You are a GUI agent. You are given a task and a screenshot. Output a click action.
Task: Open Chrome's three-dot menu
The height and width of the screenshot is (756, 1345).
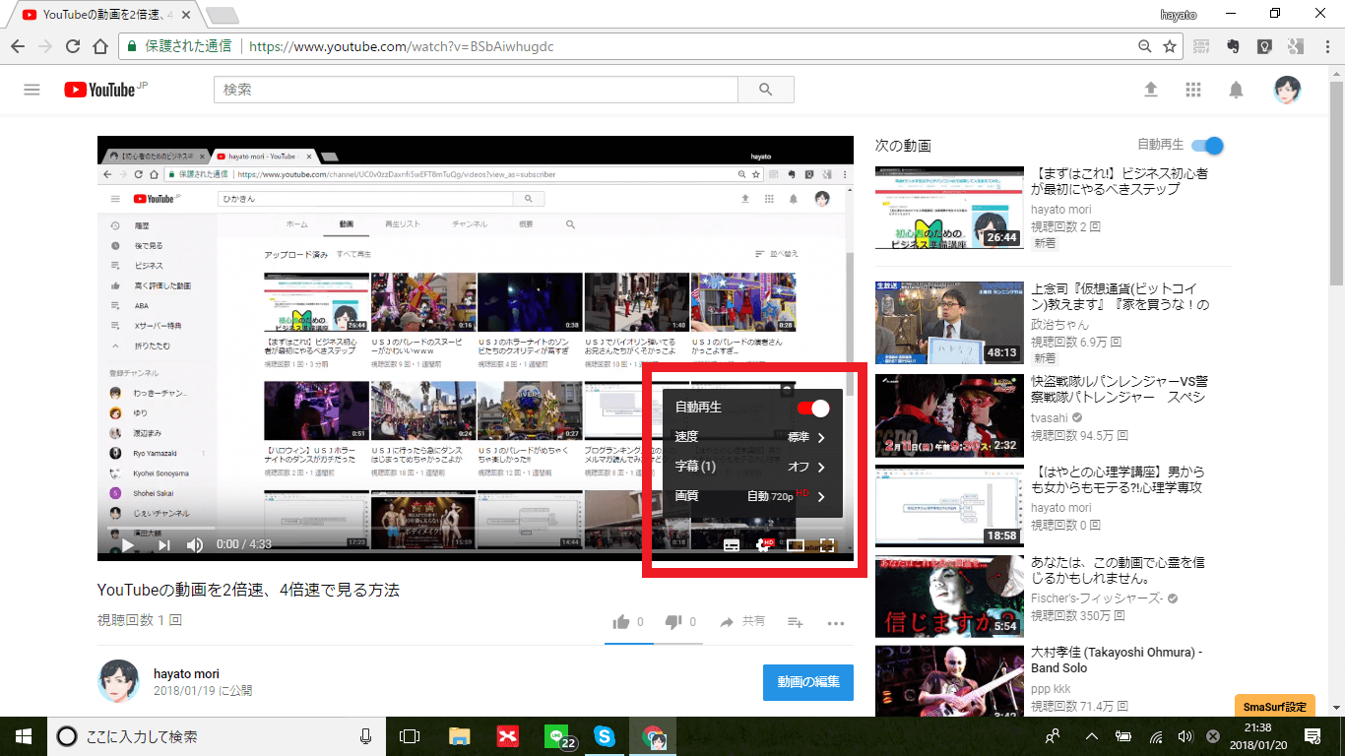click(1325, 46)
